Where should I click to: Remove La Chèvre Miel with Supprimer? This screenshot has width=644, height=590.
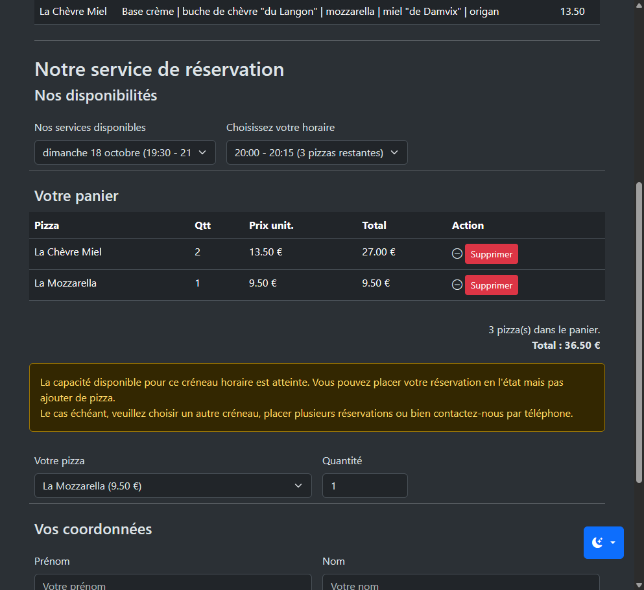click(491, 254)
